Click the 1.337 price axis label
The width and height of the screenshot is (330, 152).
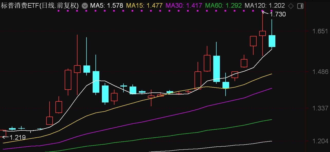(320, 108)
